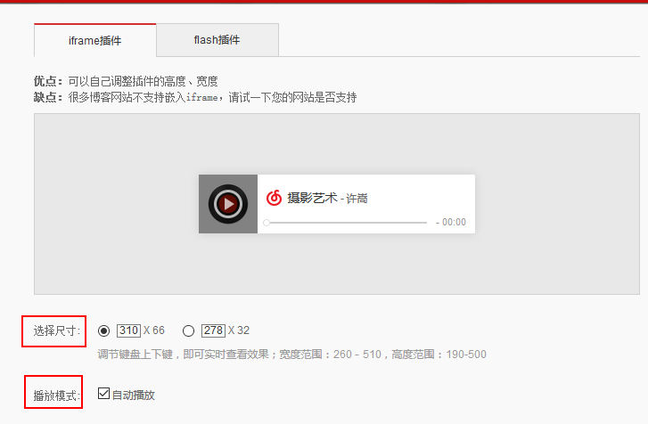Click the artist name 许嵩

357,199
